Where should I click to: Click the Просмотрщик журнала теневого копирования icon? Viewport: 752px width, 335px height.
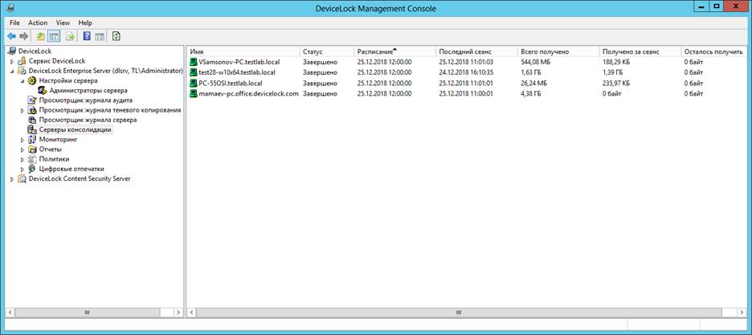(33, 110)
